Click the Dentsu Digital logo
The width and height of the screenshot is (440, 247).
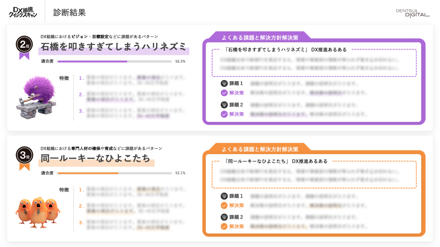412,13
